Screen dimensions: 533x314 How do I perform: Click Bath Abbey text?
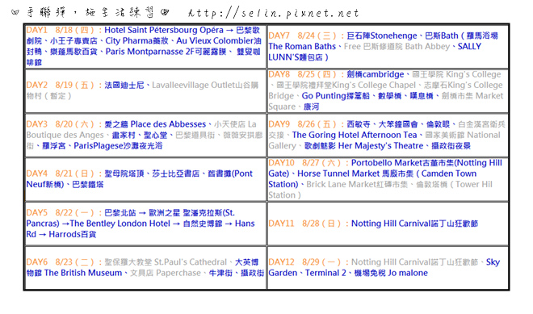click(428, 47)
